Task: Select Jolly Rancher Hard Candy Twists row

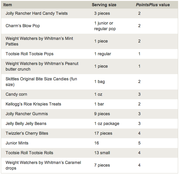Action: pos(37,13)
